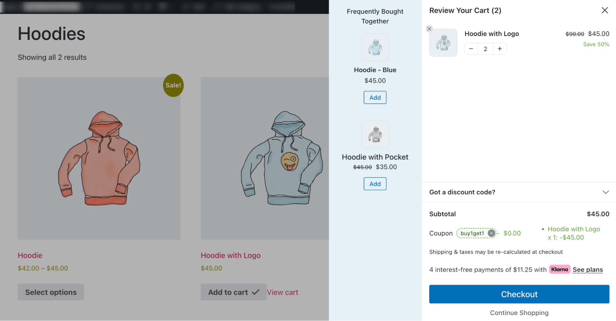Click the Sale! badge on the Hoodie
Viewport: 616px width, 321px height.
point(173,85)
